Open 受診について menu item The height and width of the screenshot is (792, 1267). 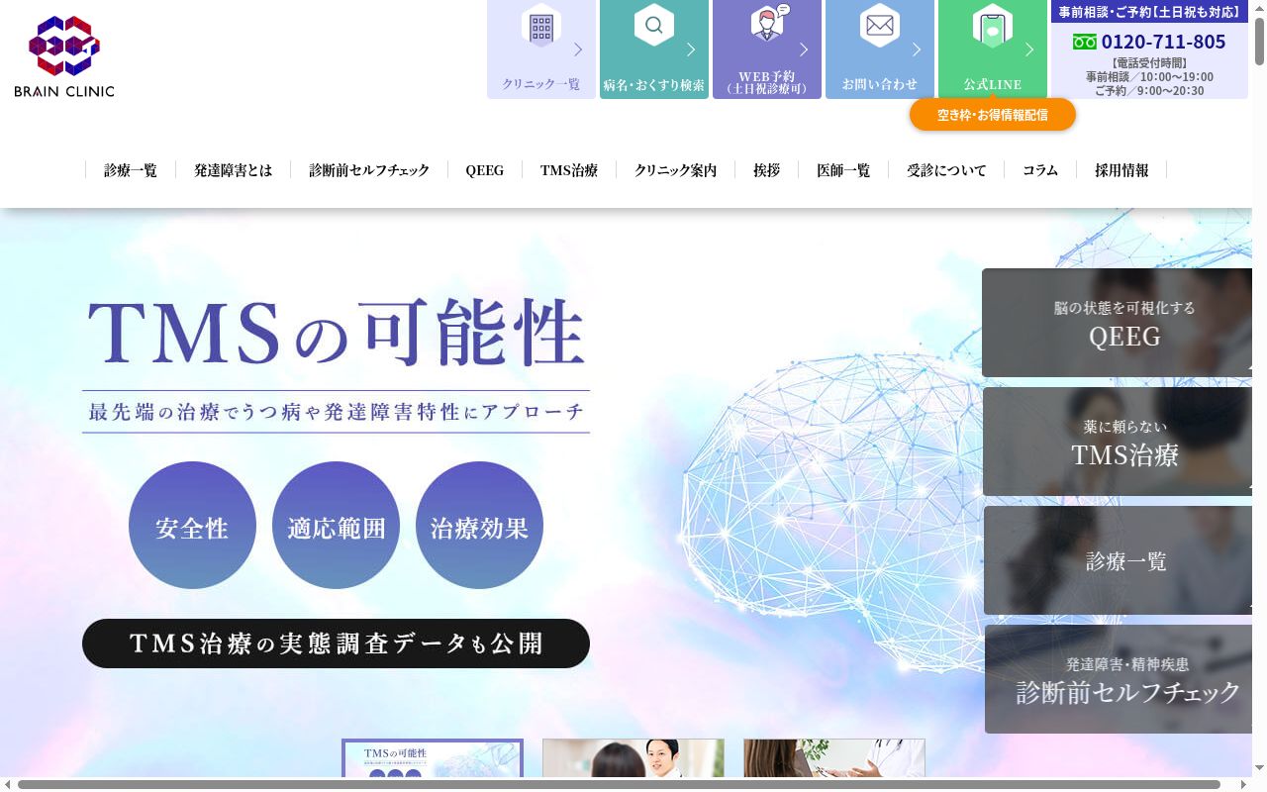946,170
